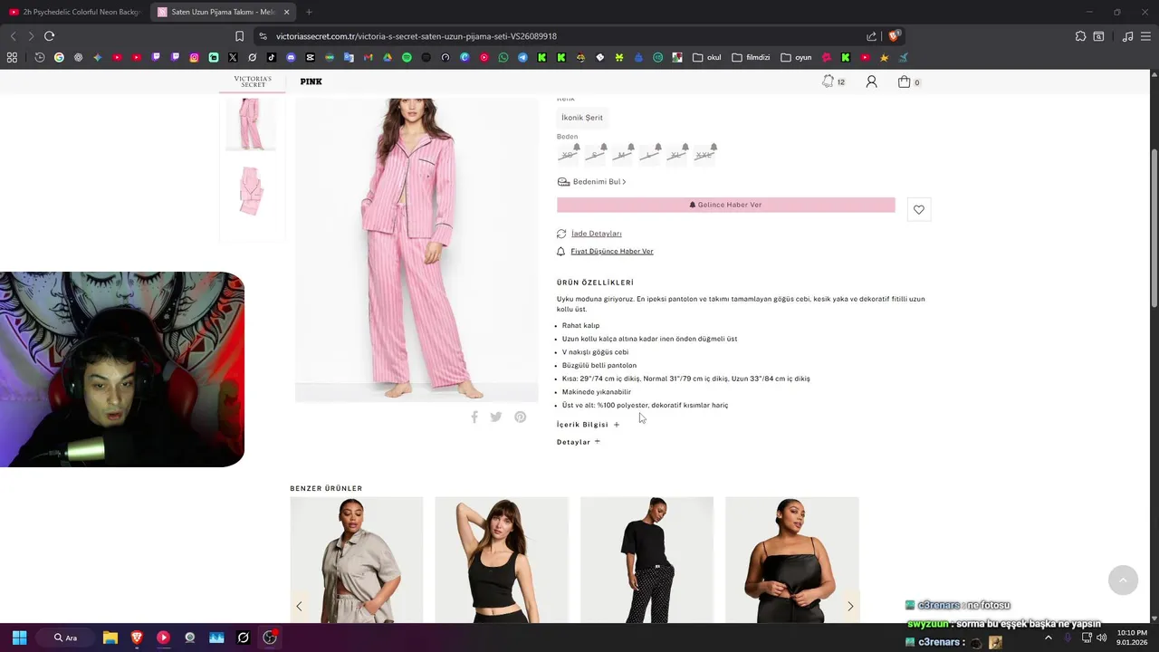Open the Windows search box Ara

point(65,638)
